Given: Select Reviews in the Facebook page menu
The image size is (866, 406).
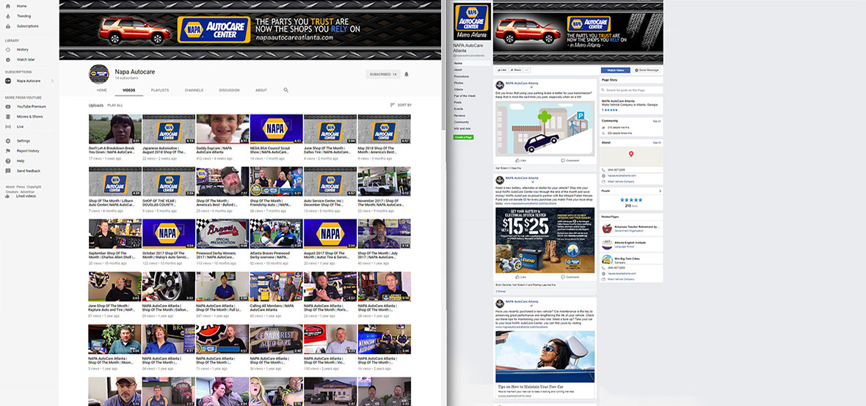Looking at the screenshot, I should tap(459, 116).
